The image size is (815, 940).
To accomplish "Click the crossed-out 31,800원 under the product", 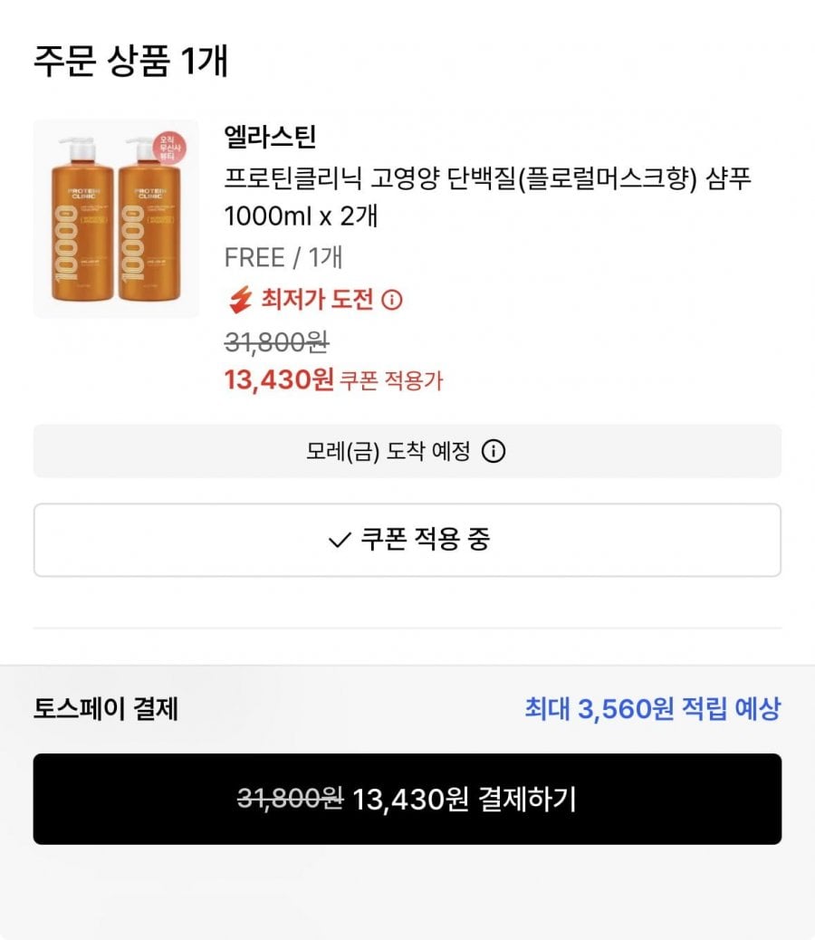I will [276, 343].
